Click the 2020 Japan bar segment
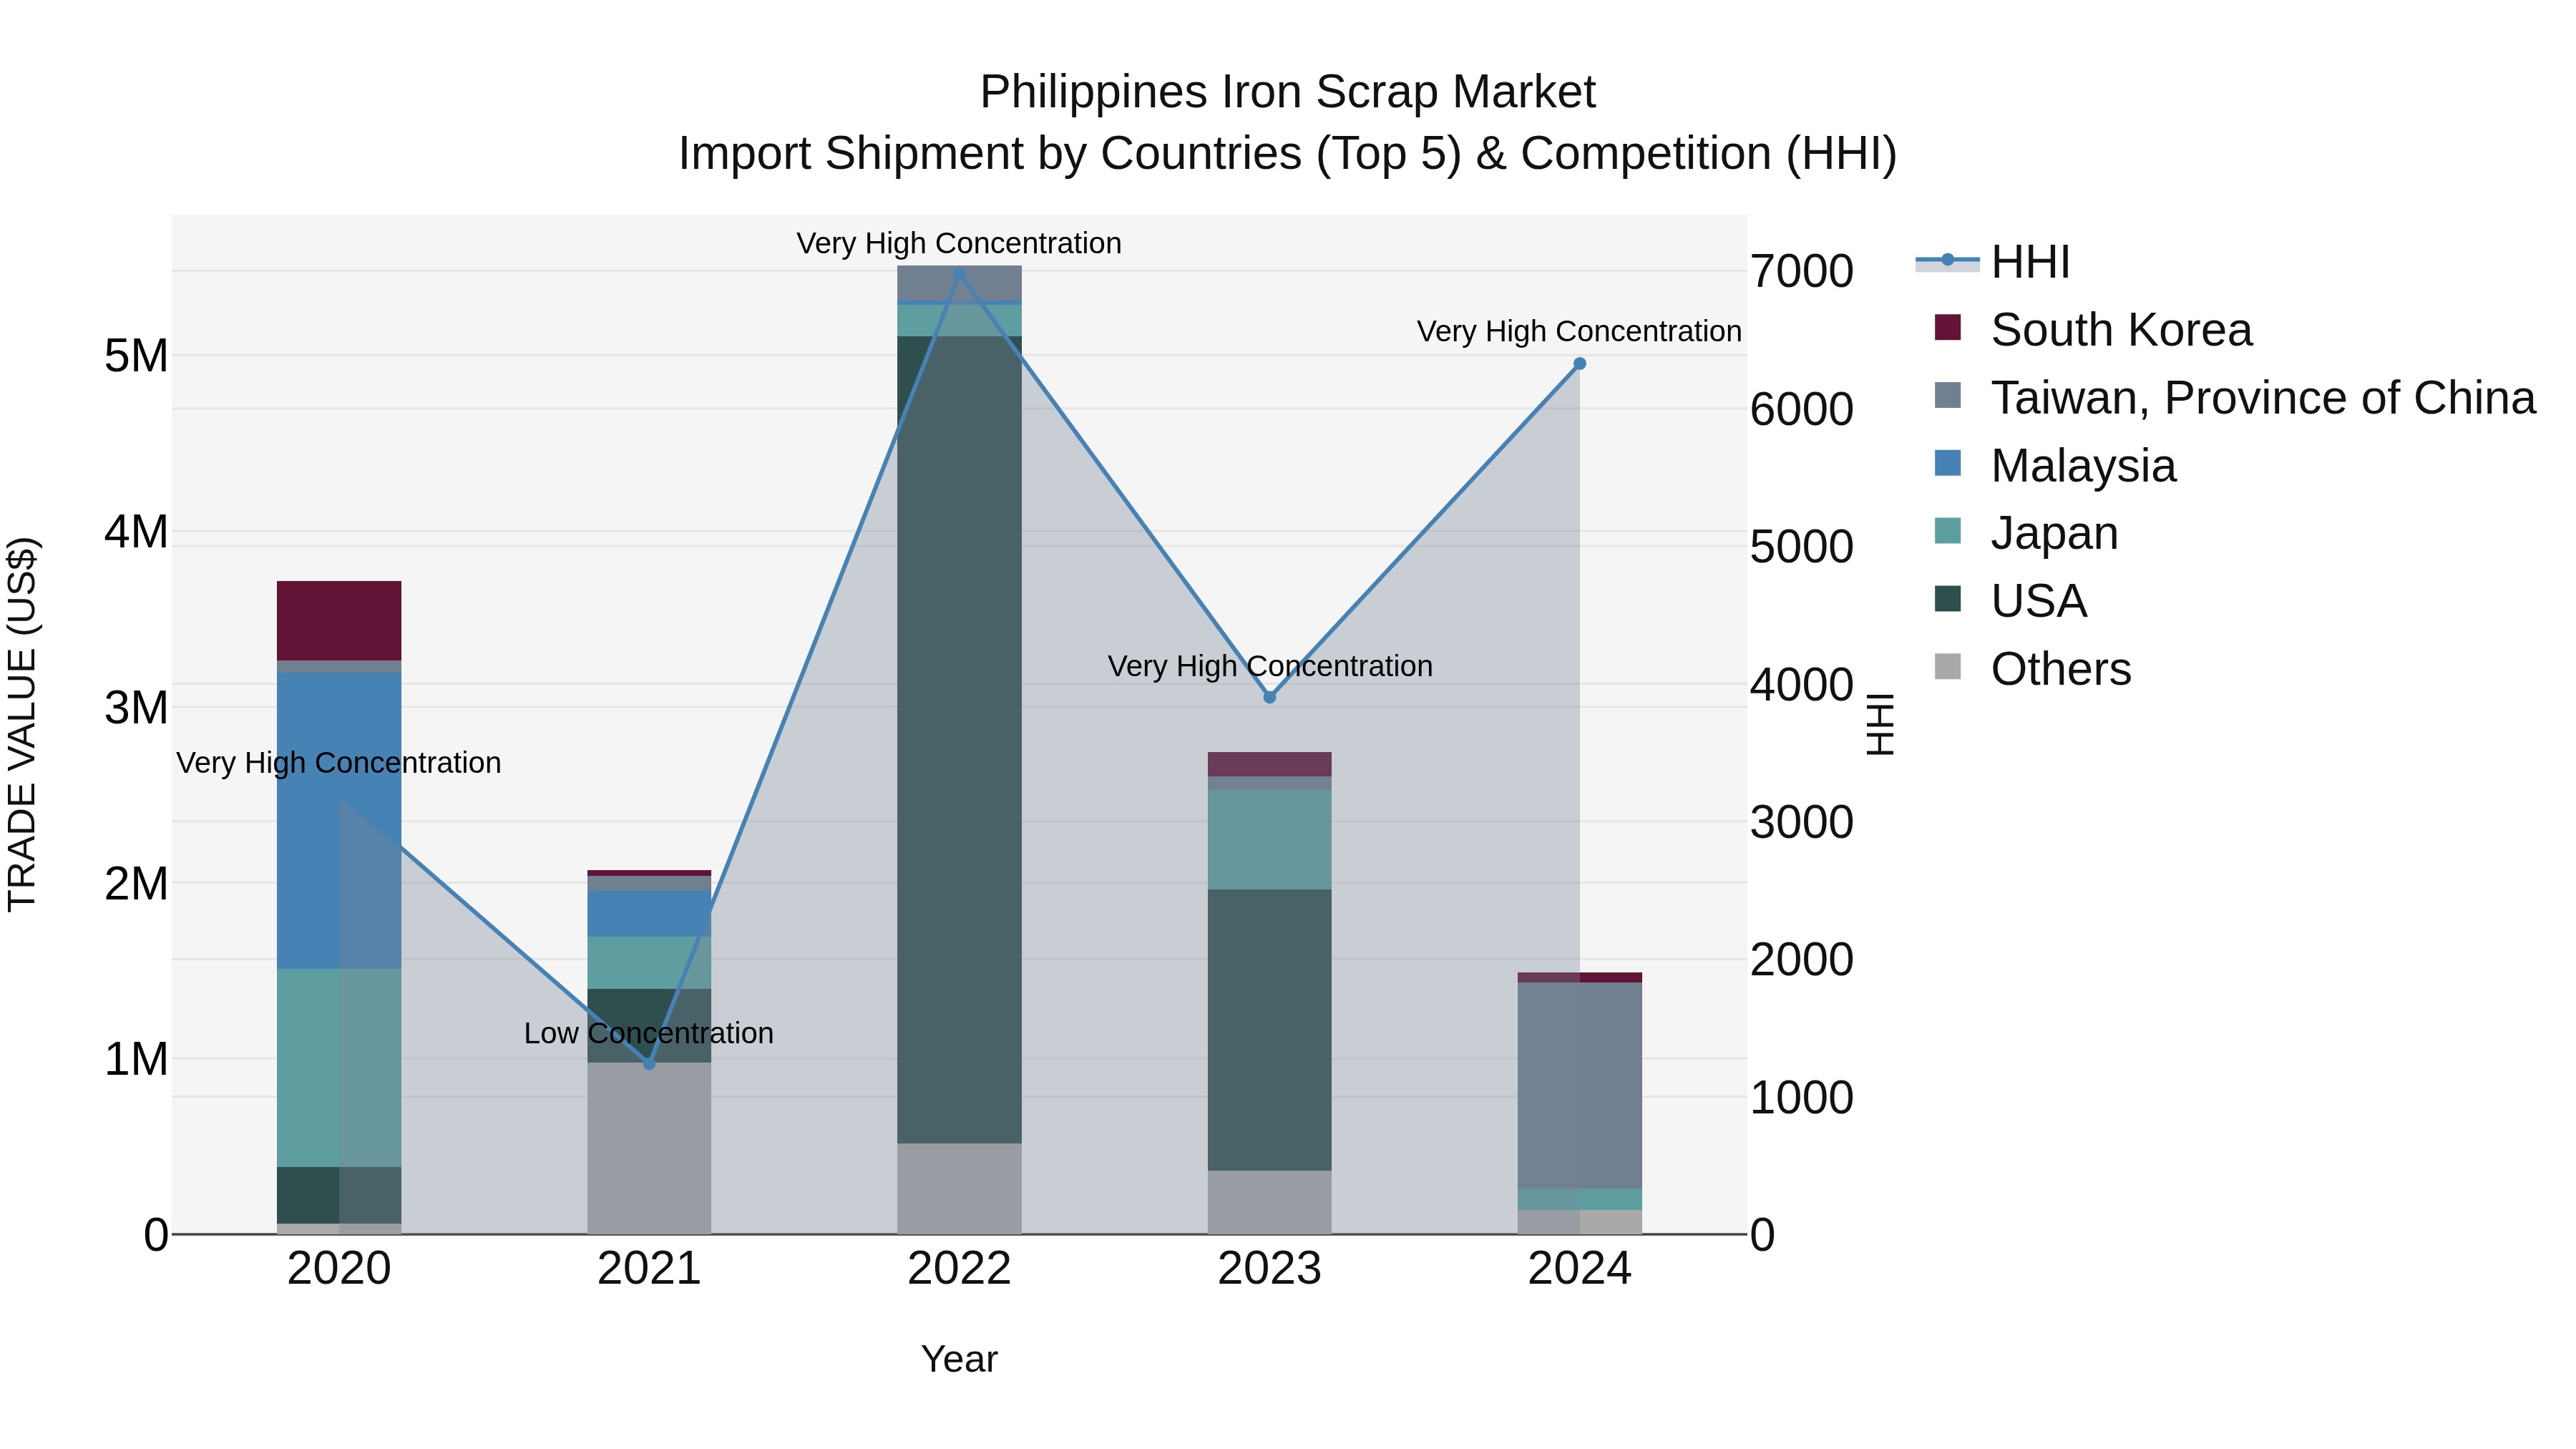Viewport: 2576px width, 1449px height. [x=339, y=1068]
